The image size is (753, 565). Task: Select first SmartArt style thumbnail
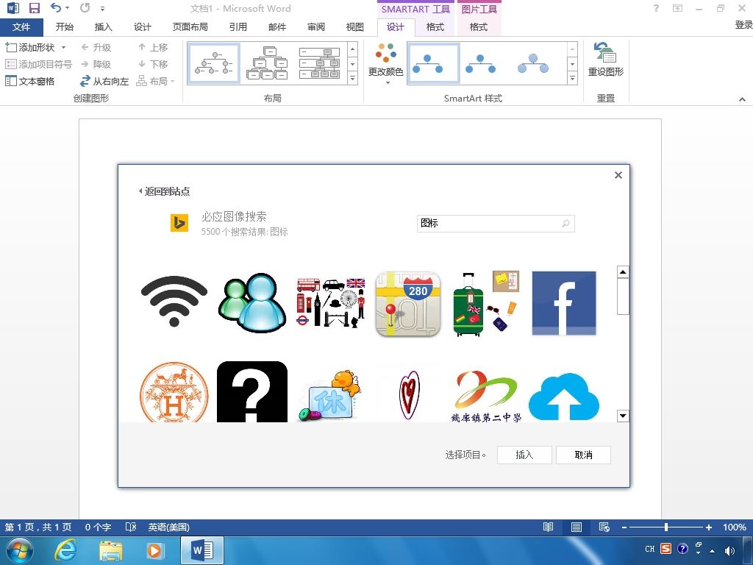[433, 63]
